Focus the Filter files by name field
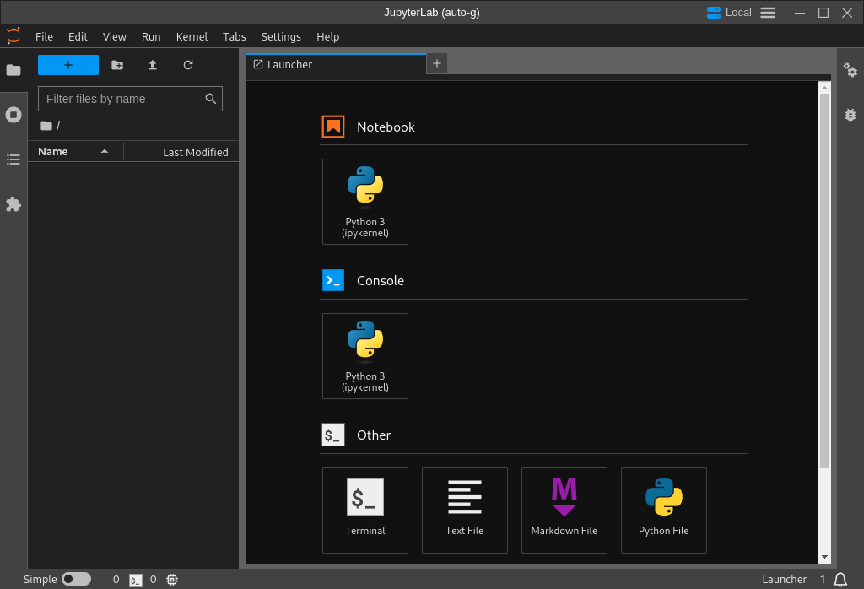 tap(130, 99)
